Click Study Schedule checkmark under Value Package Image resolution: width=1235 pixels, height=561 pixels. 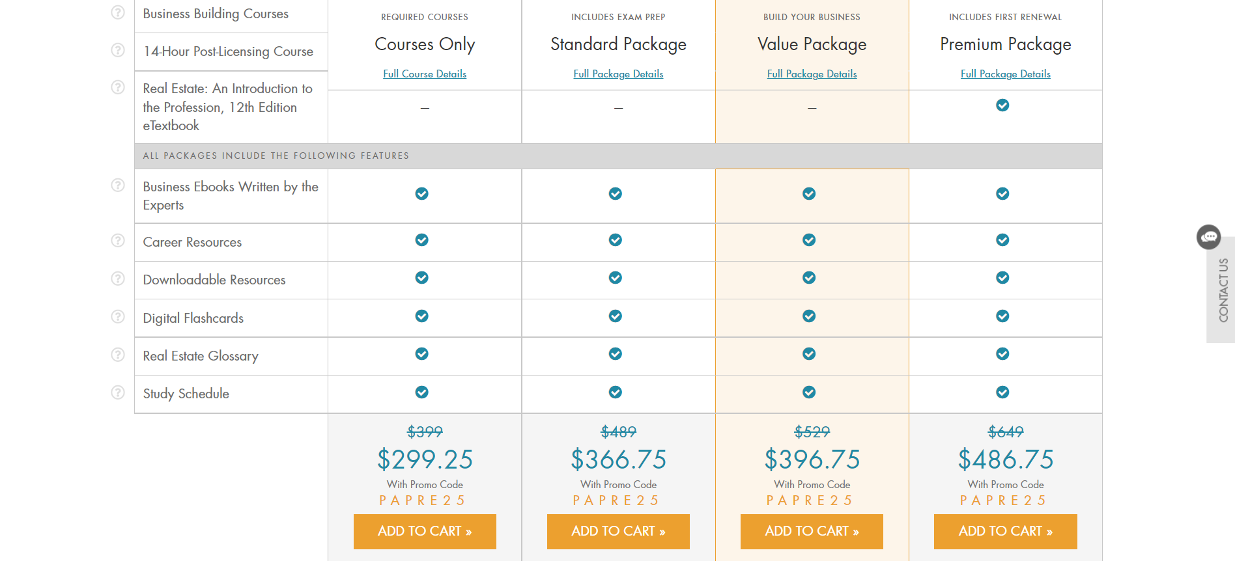[x=809, y=392]
